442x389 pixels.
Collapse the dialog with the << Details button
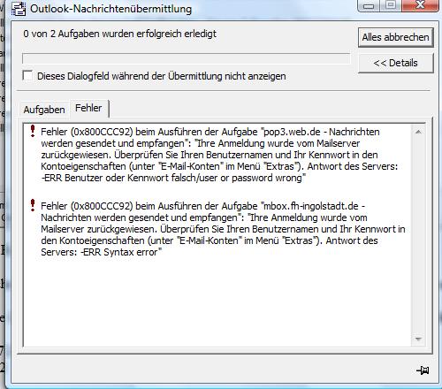pos(395,63)
